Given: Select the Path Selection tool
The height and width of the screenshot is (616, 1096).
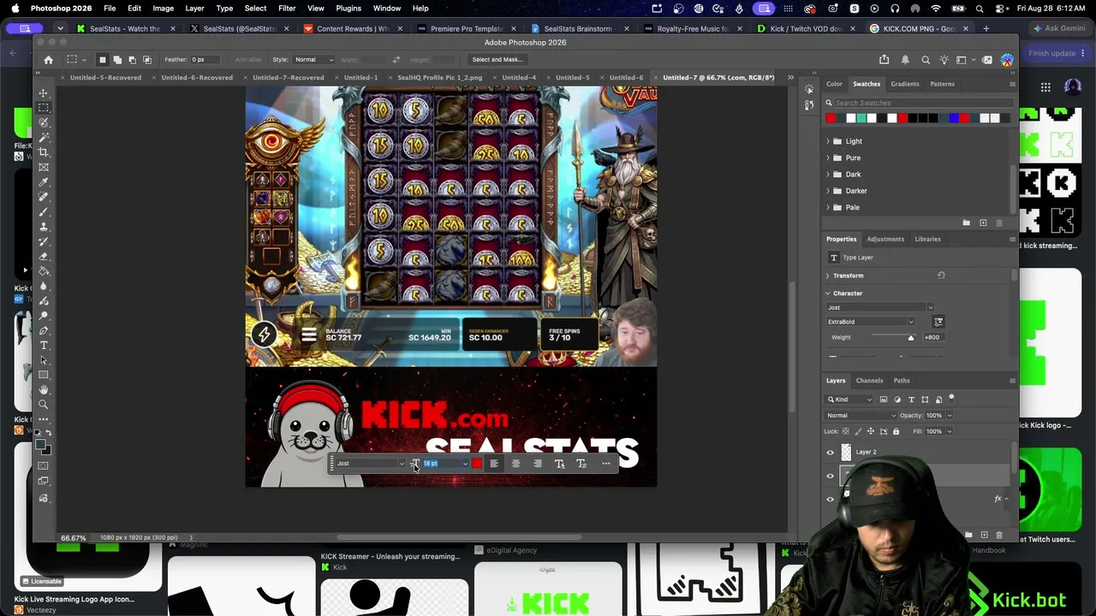Looking at the screenshot, I should coord(44,360).
